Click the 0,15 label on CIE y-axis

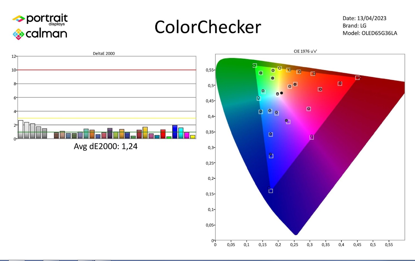[210, 194]
